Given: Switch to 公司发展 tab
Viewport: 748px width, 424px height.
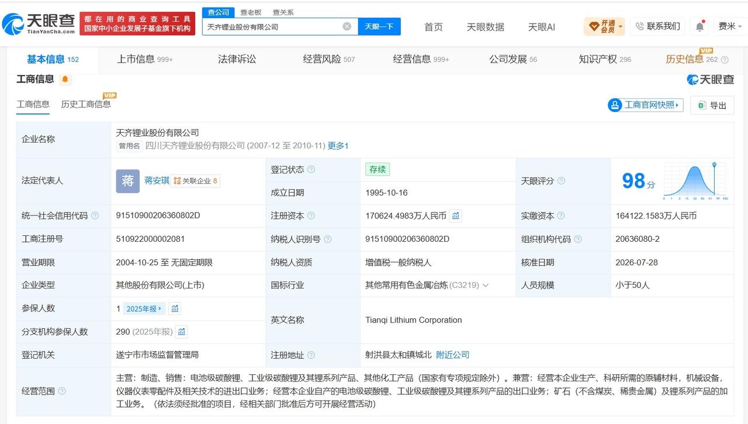Looking at the screenshot, I should pos(512,59).
